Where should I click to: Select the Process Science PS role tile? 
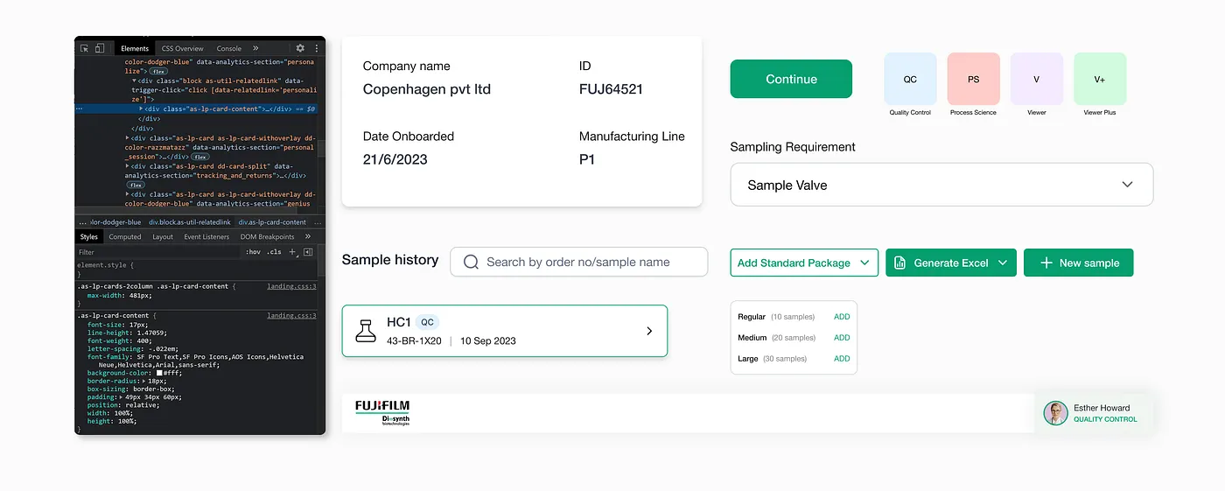973,79
